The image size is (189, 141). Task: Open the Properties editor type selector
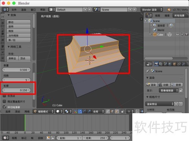tap(149, 64)
